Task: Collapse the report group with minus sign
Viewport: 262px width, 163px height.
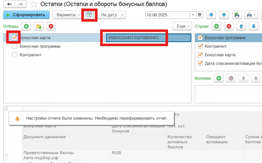Action: [x=6, y=155]
